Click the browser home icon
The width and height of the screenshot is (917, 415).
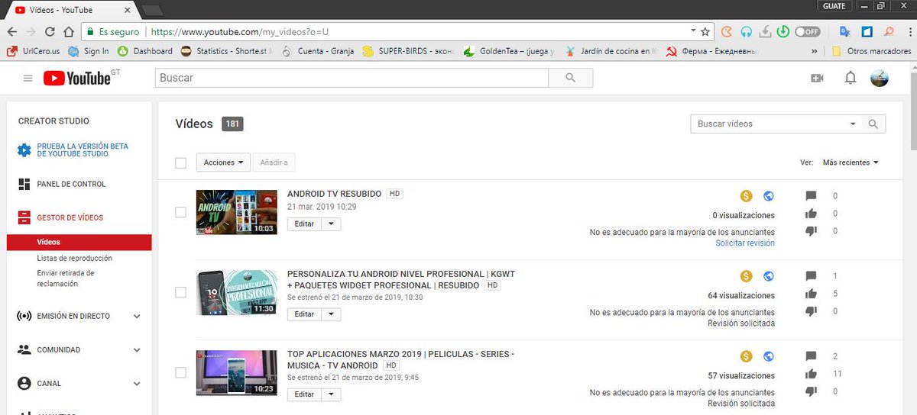point(70,32)
